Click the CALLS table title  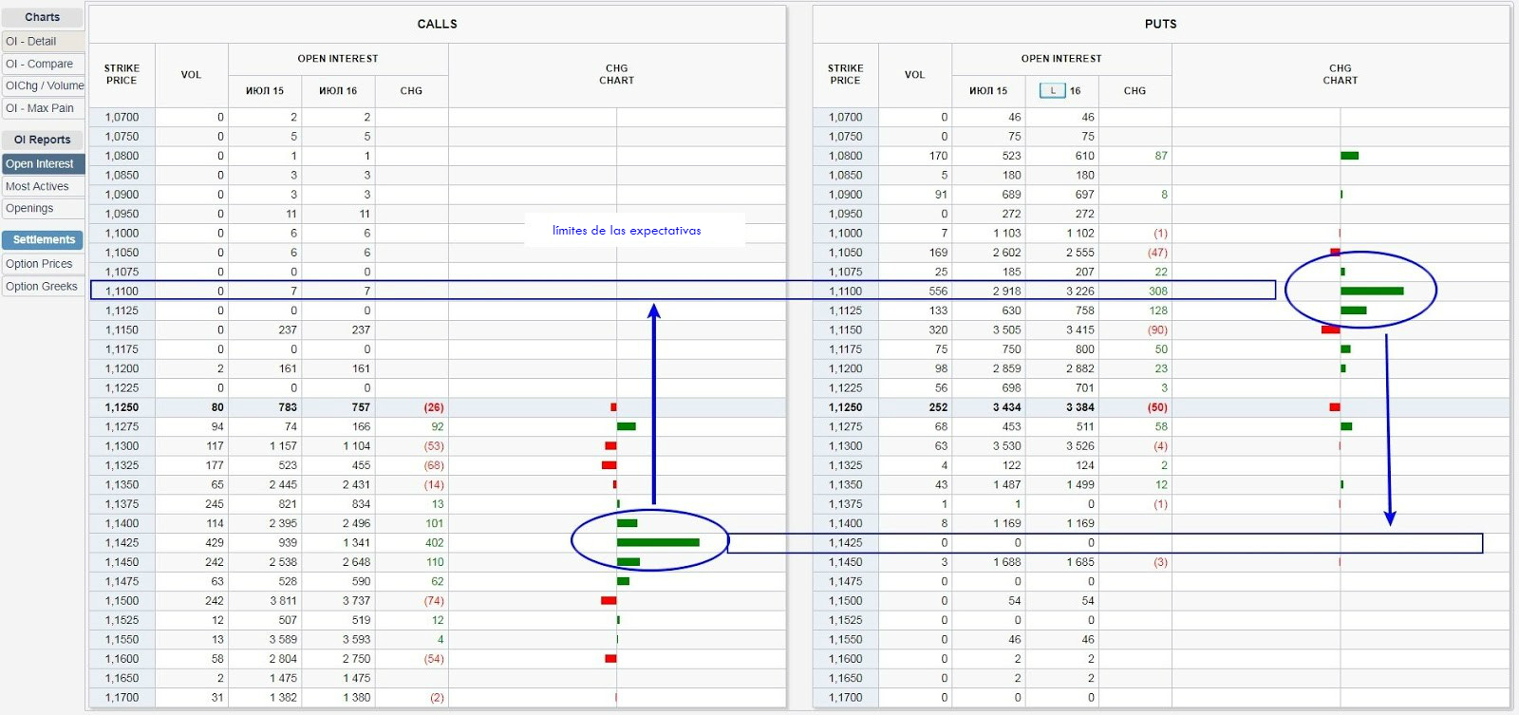[437, 24]
